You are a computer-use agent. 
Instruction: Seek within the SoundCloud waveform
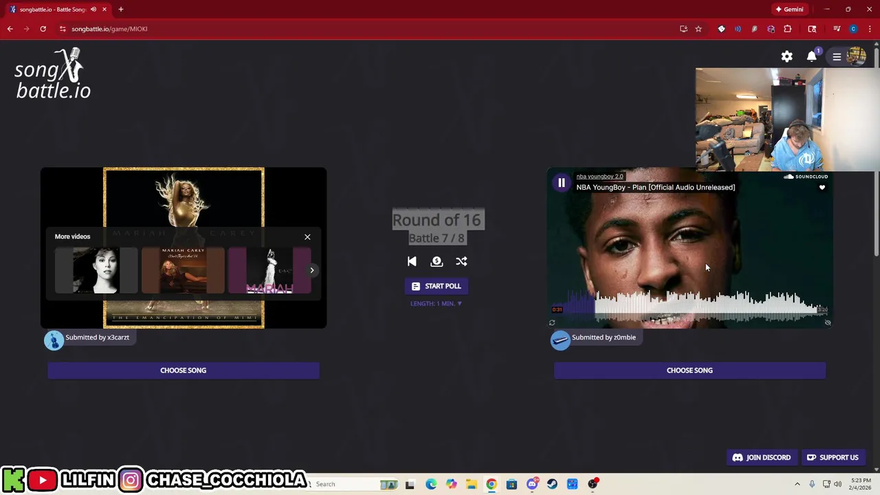point(690,307)
